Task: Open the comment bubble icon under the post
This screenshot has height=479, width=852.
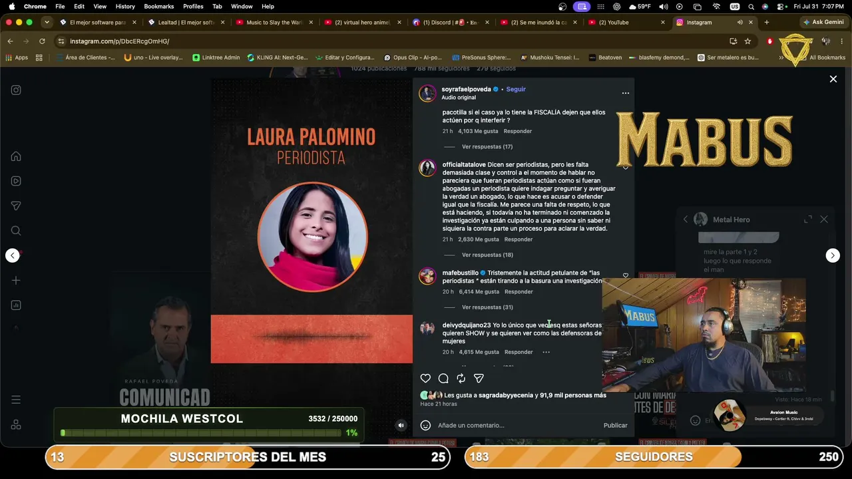Action: click(x=443, y=379)
